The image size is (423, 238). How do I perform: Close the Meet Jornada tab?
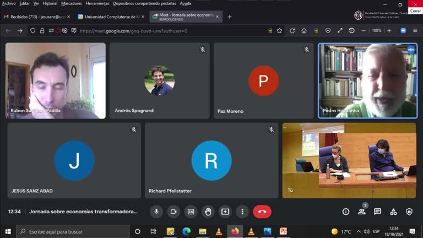pos(217,17)
